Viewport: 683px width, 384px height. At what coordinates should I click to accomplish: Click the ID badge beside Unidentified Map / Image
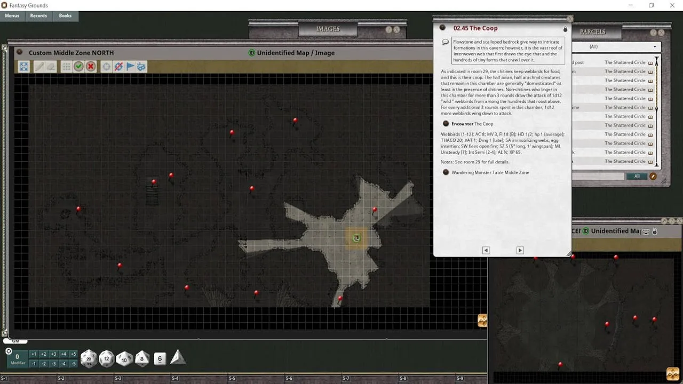click(x=252, y=53)
